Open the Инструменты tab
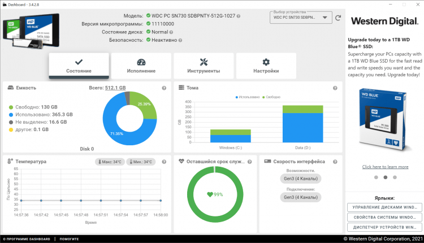 pos(204,66)
